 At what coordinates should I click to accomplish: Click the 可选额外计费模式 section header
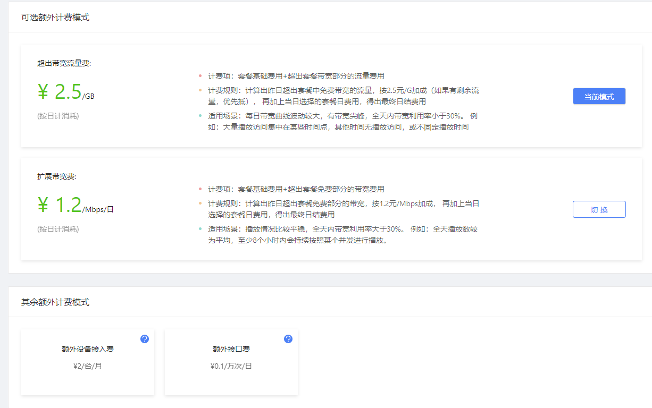[x=55, y=18]
